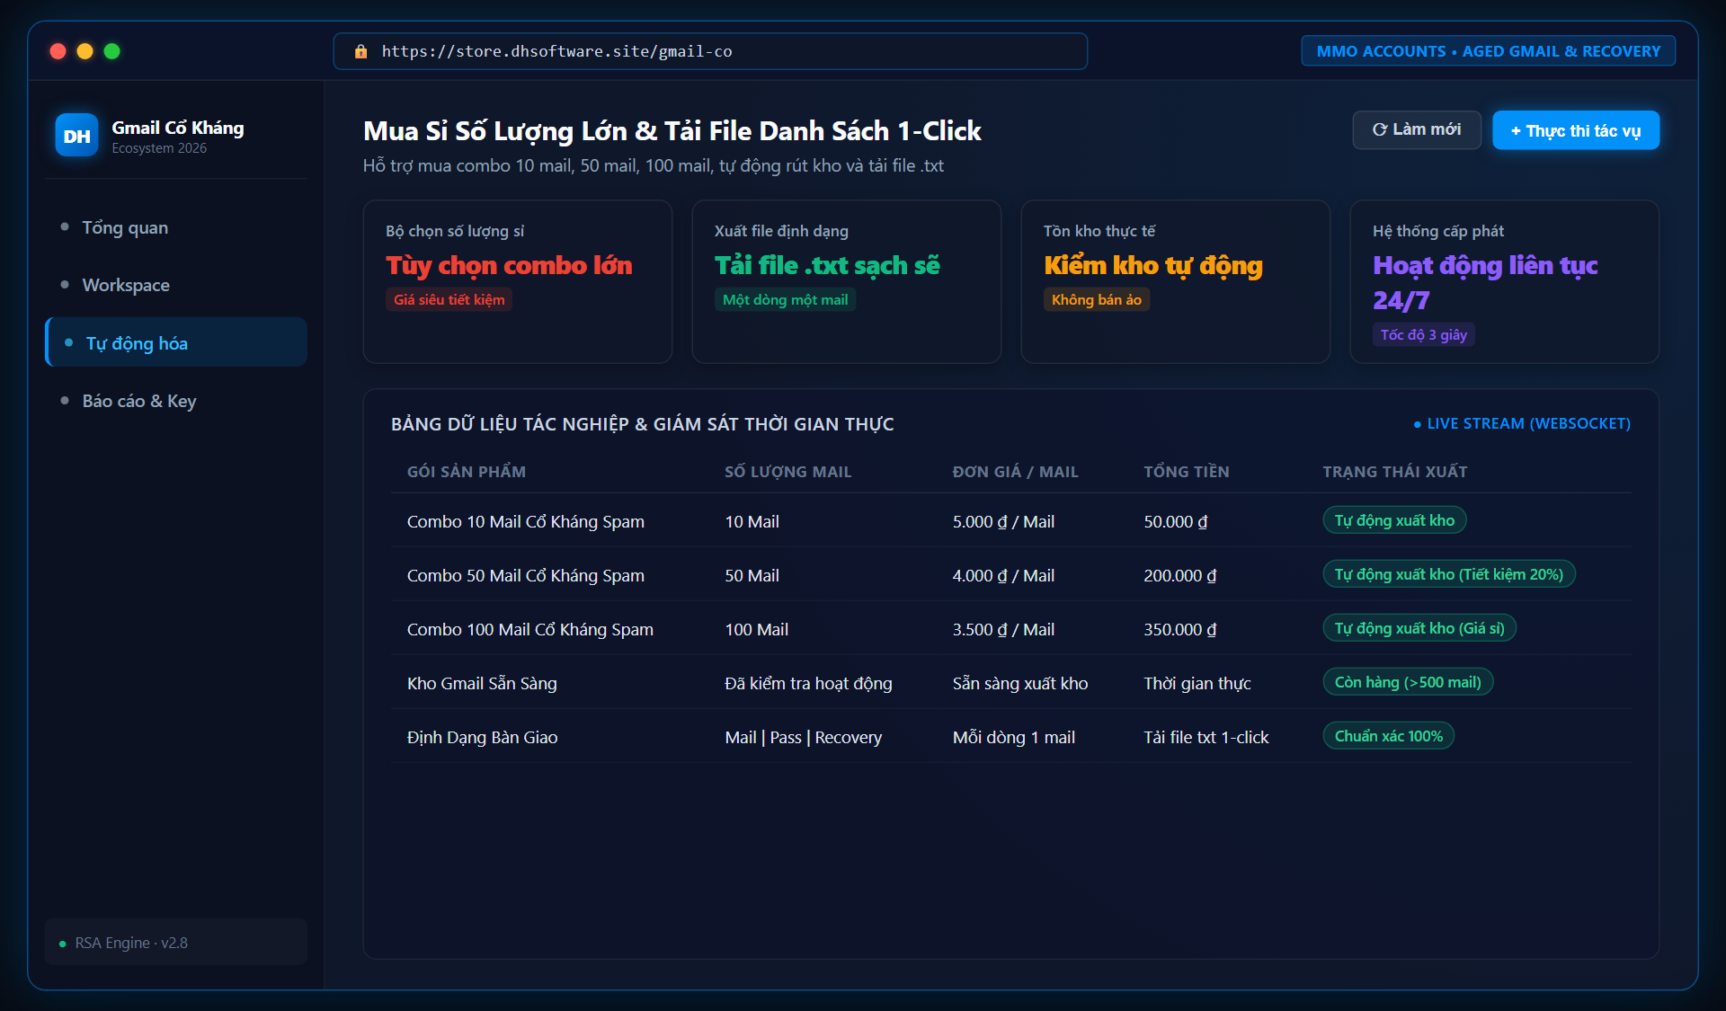Open the Tự động hóa section

(176, 342)
